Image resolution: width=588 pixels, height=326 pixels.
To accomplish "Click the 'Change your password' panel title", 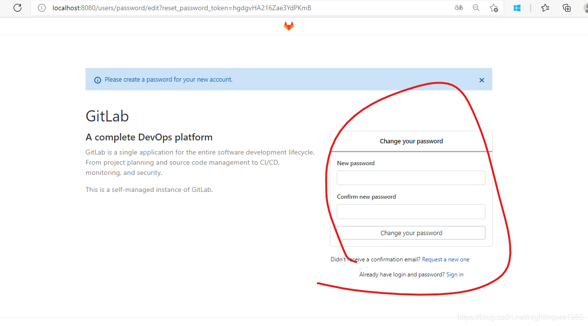I will point(411,141).
